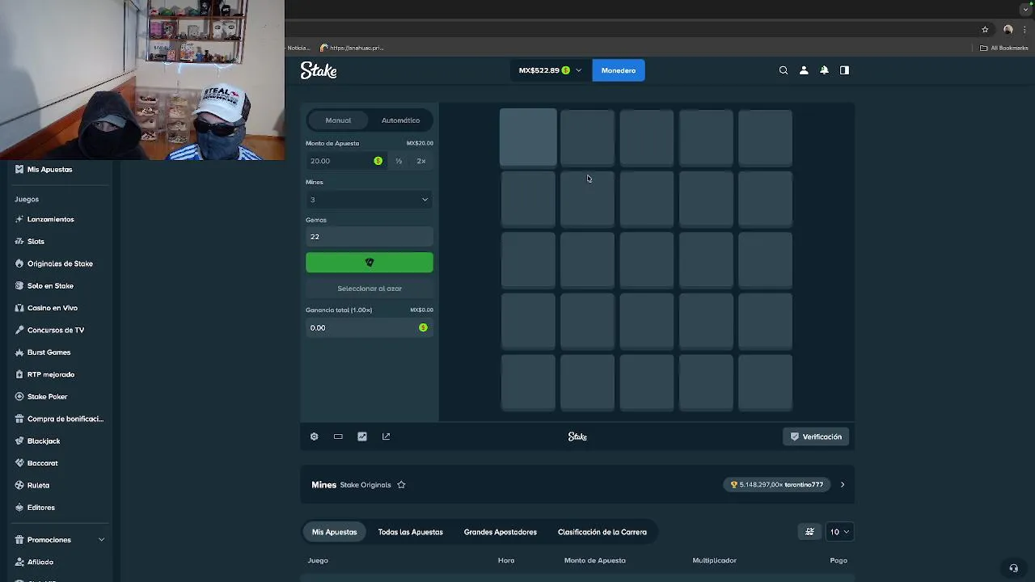Click the Stake Originals label

click(x=365, y=485)
